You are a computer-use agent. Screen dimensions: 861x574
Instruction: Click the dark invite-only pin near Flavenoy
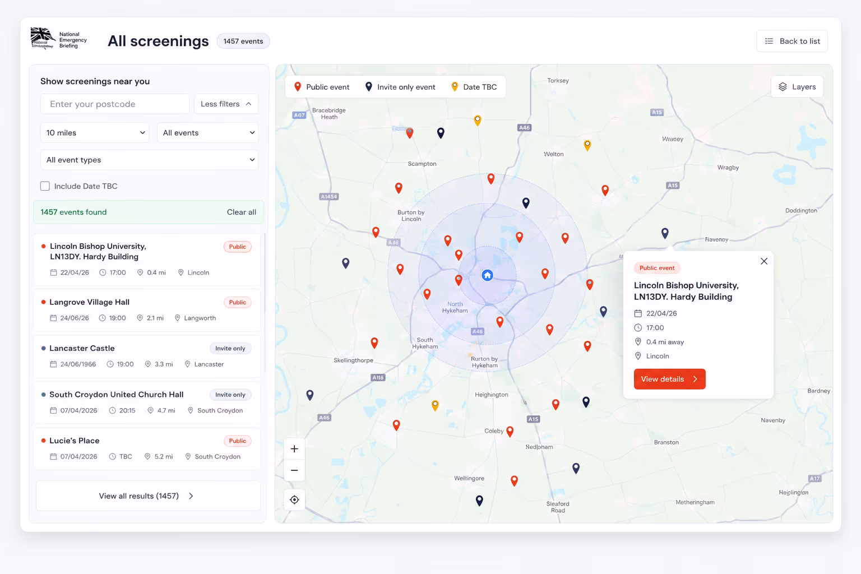point(665,233)
